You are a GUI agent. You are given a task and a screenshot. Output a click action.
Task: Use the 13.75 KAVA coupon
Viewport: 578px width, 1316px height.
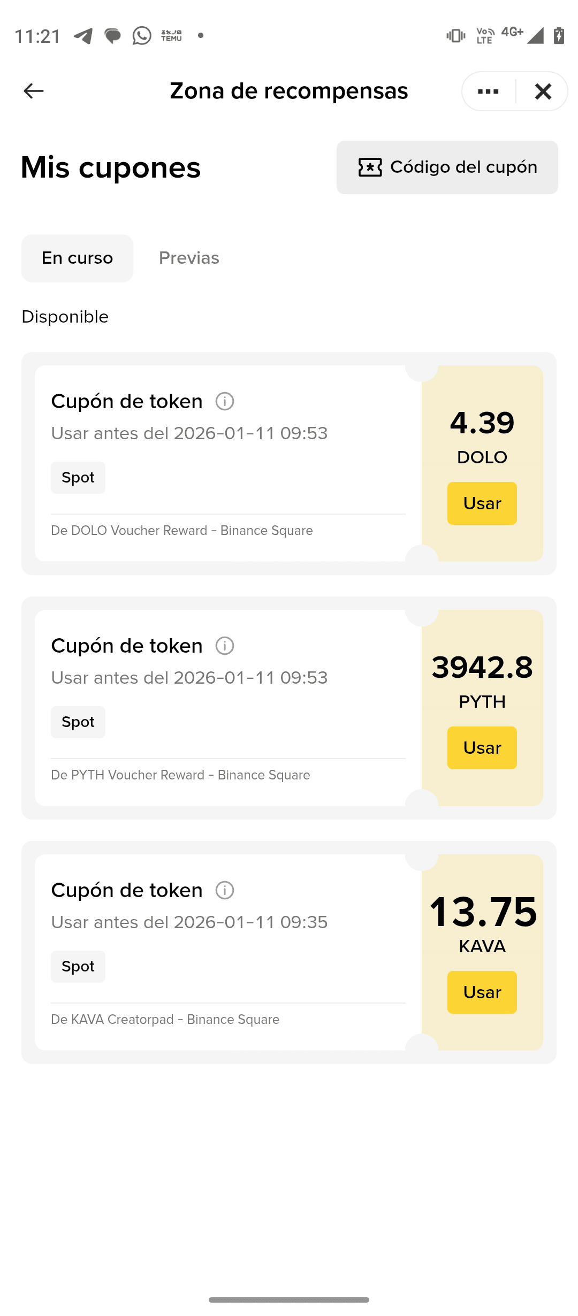[482, 992]
